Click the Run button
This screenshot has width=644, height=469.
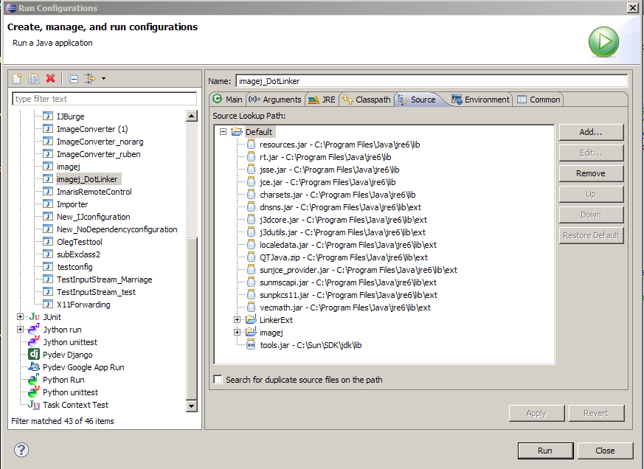pyautogui.click(x=544, y=451)
